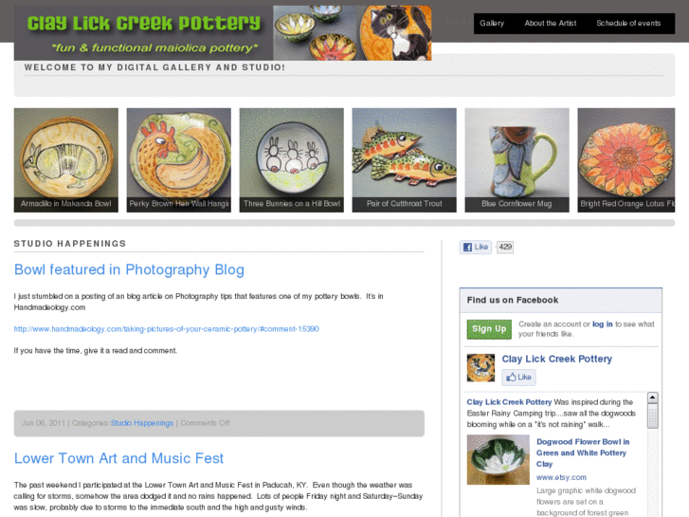Open the Blue Cornflower Mug thumbnail

pos(517,160)
